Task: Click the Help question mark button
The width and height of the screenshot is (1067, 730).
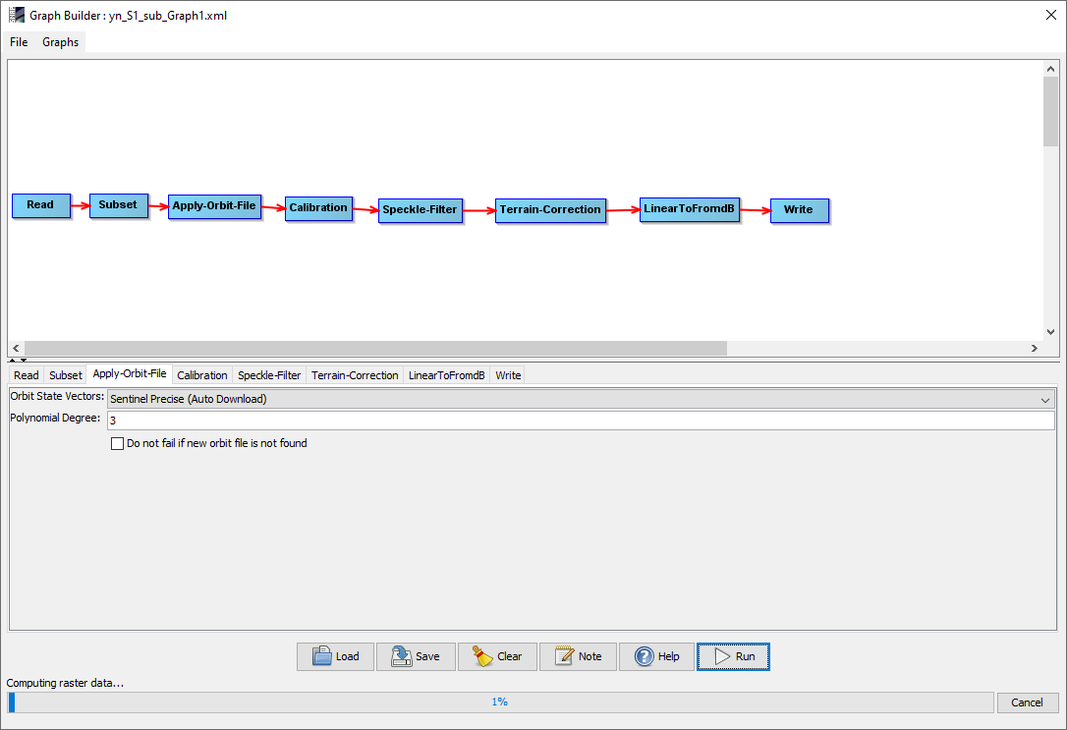Action: 656,656
